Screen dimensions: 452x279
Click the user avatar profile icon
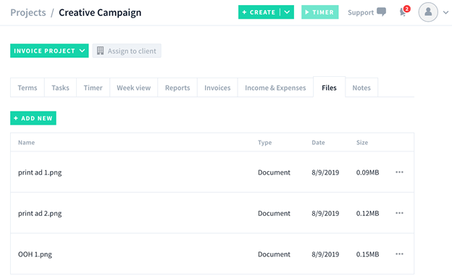[428, 12]
